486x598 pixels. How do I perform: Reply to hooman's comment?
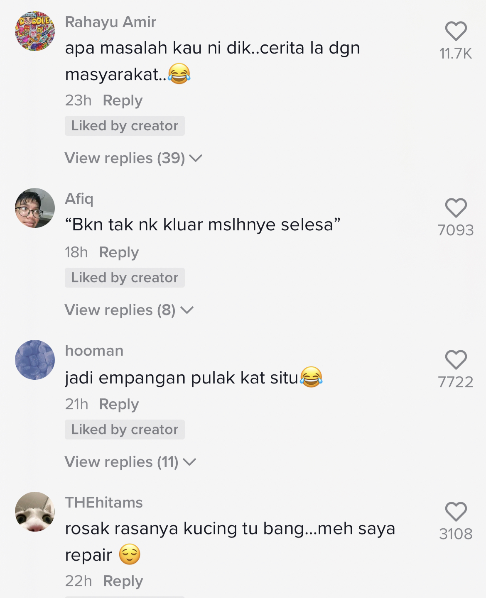tap(119, 404)
